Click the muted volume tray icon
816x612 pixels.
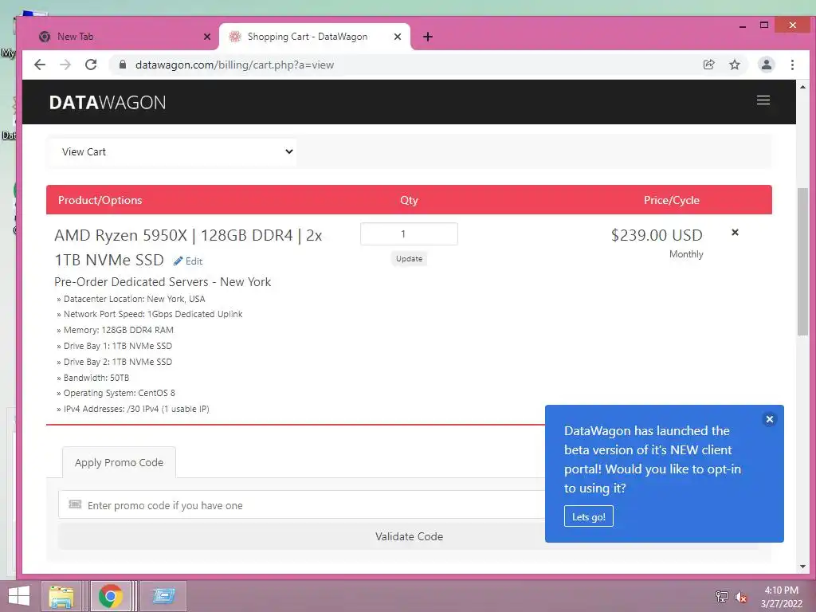[740, 596]
